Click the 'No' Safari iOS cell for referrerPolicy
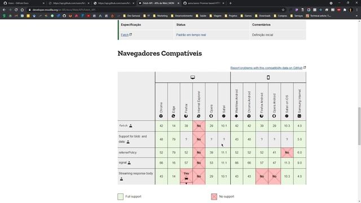361x203 pixels. pyautogui.click(x=287, y=153)
